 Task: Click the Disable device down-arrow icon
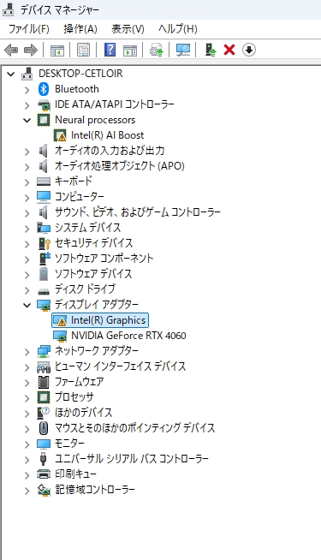pos(249,50)
